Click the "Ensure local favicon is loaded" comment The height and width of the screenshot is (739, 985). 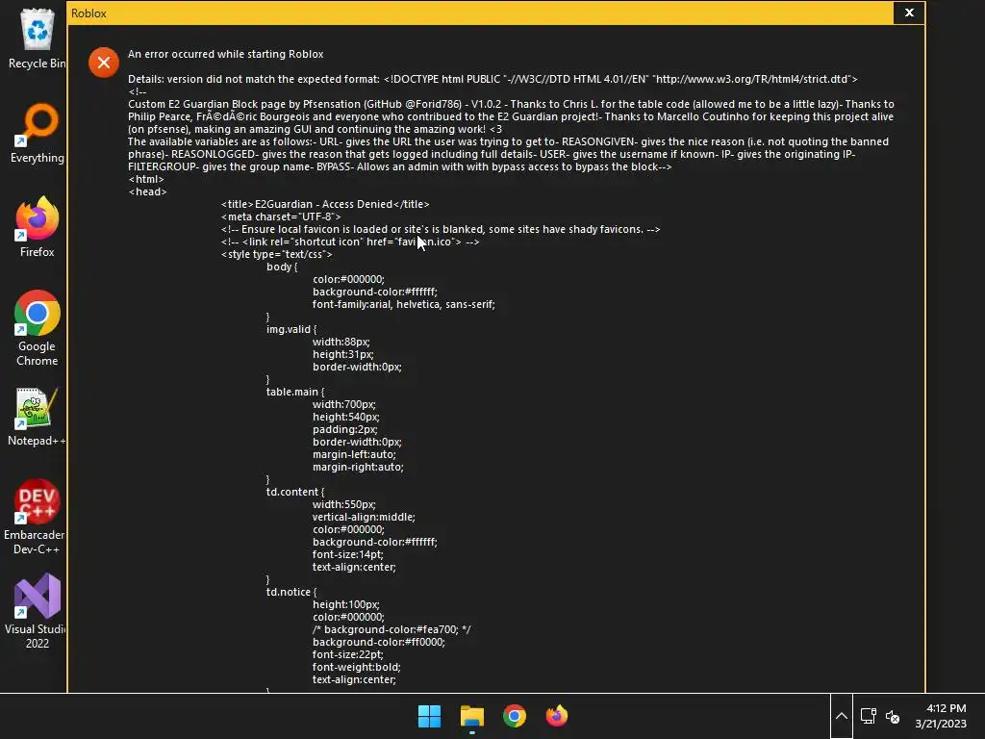point(441,229)
